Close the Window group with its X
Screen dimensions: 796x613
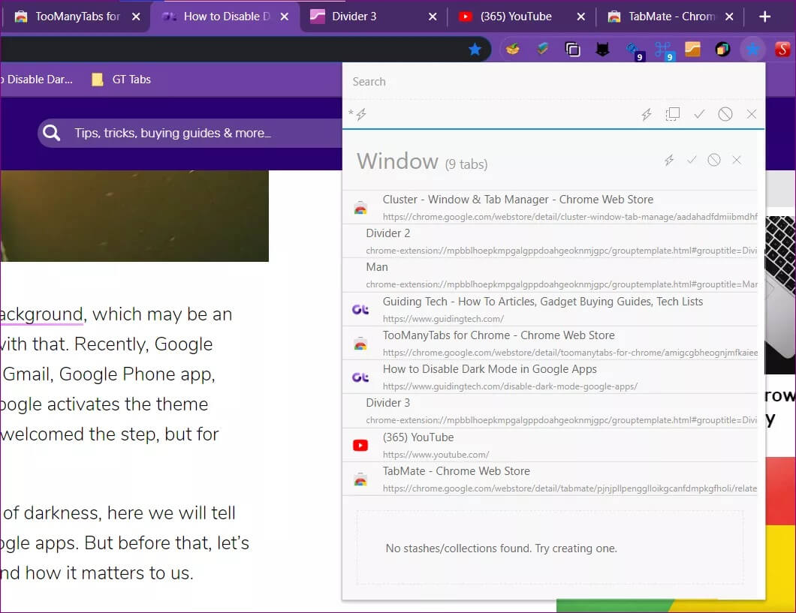click(x=737, y=161)
